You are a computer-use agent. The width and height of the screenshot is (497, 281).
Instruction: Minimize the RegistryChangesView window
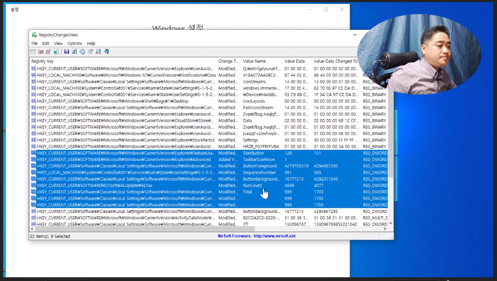(x=355, y=35)
